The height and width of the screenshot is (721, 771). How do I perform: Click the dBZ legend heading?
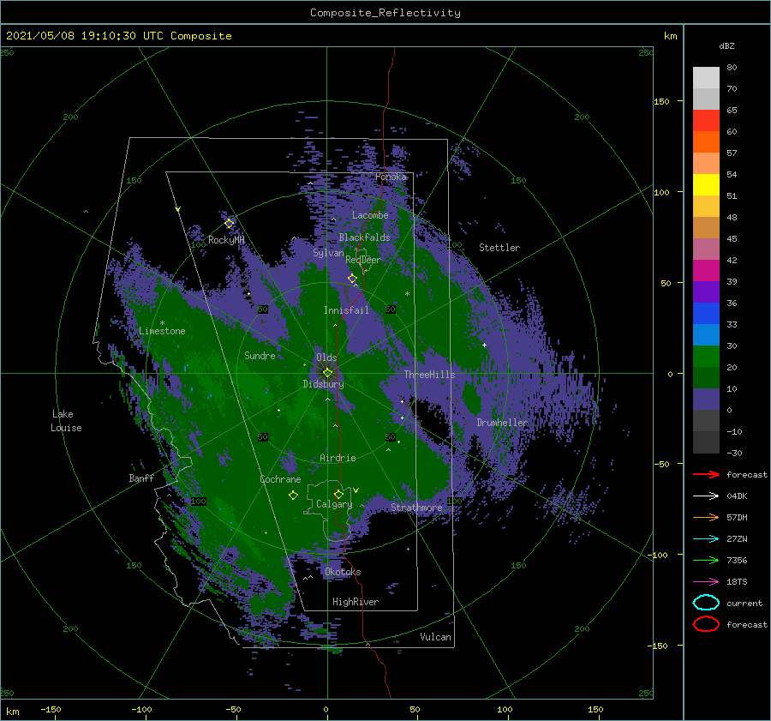[726, 45]
